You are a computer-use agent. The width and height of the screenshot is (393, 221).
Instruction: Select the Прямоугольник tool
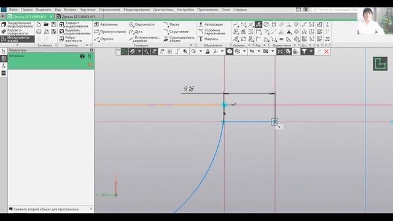[110, 32]
